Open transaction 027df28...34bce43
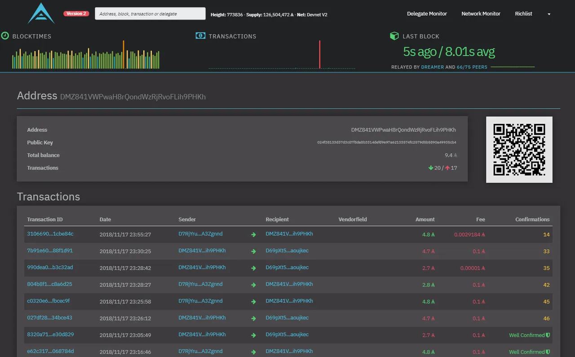Image resolution: width=575 pixels, height=357 pixels. coord(49,318)
